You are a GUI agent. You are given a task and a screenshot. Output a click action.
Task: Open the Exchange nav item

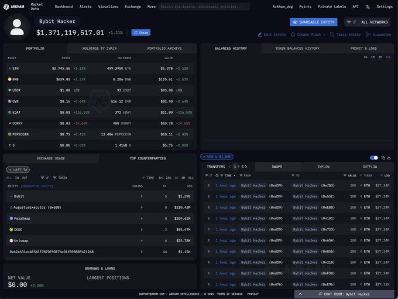point(133,6)
